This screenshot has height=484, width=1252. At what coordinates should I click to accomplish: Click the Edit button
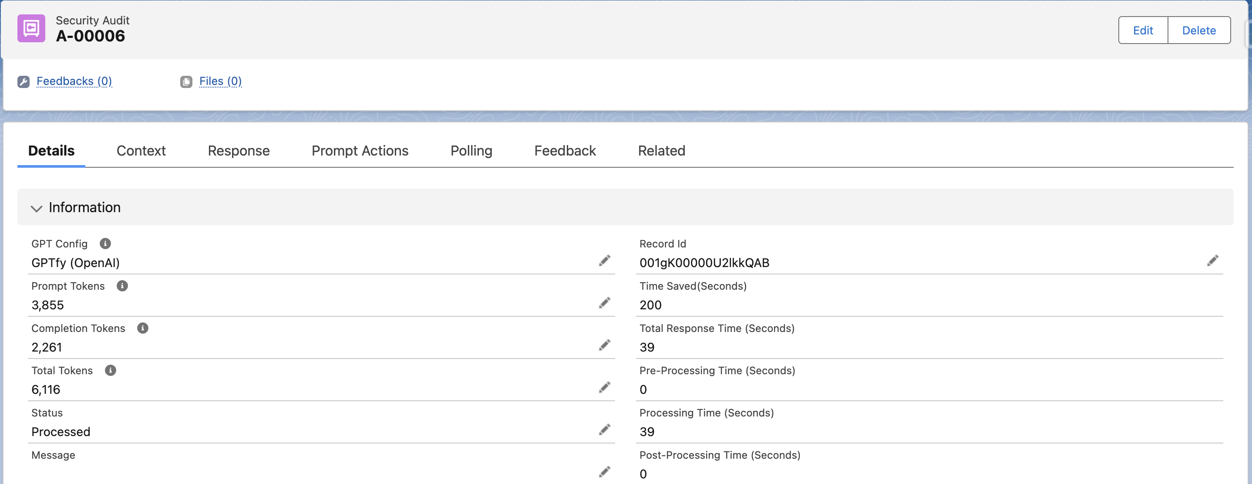(1142, 30)
